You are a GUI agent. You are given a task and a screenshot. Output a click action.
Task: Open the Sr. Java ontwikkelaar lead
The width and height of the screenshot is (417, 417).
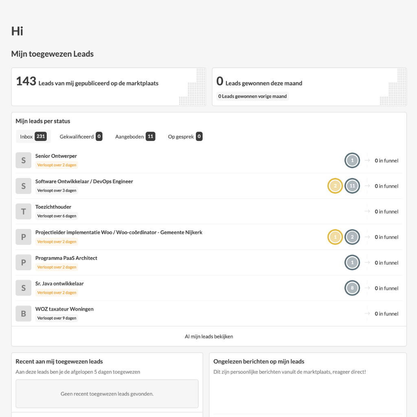(59, 283)
